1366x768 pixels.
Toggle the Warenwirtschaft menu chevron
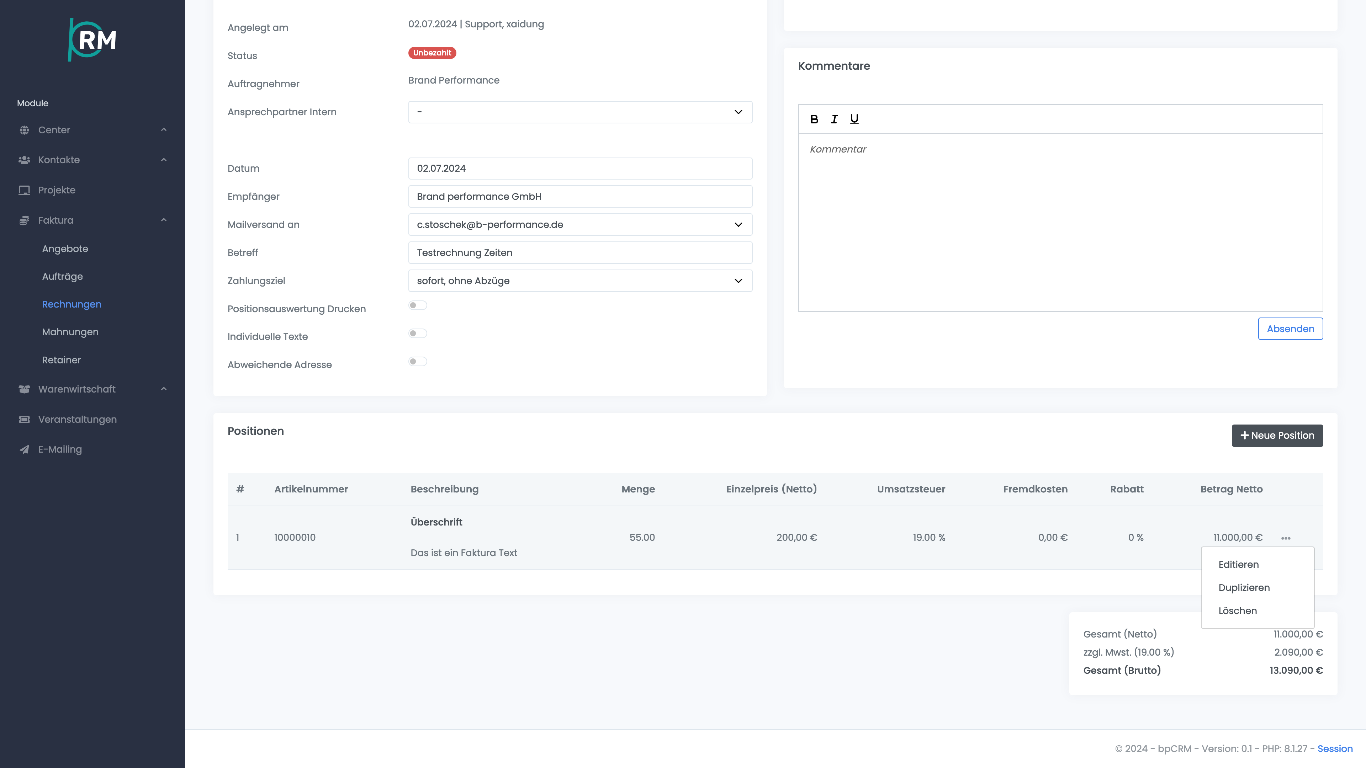tap(164, 389)
